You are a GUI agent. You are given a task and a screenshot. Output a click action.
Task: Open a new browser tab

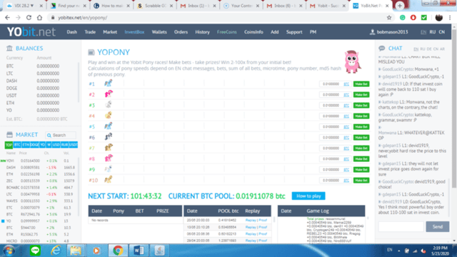tap(400, 6)
